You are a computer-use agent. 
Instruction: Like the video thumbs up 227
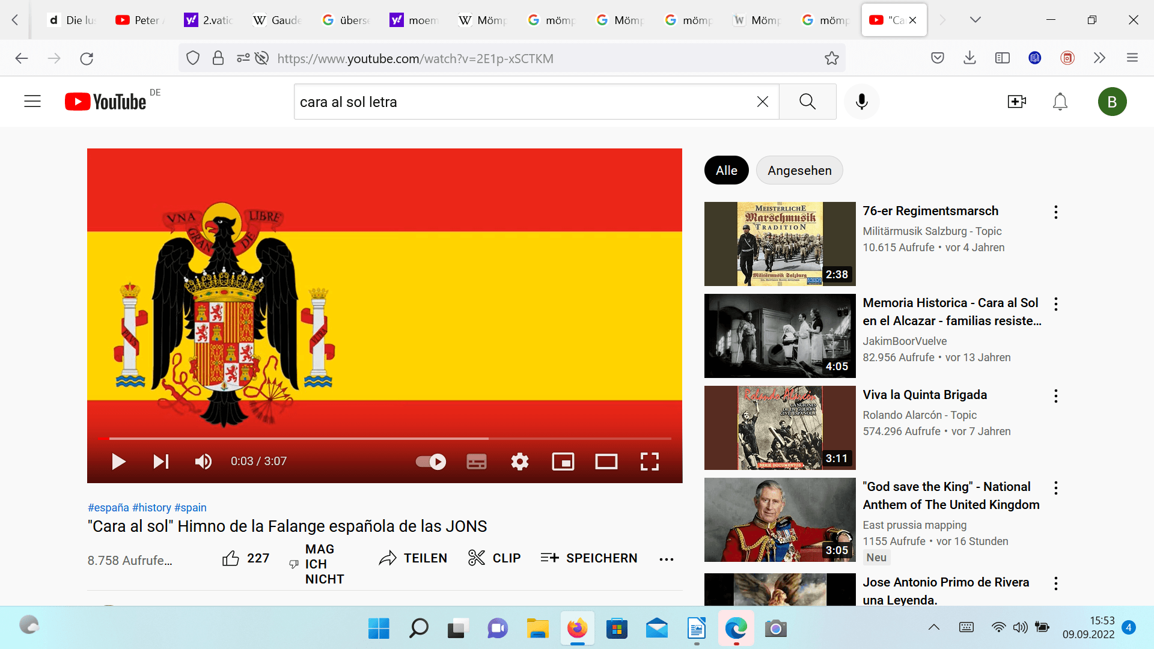click(246, 558)
